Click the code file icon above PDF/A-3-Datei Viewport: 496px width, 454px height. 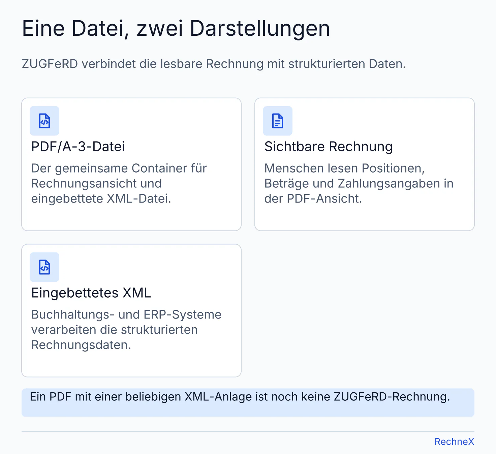[x=44, y=121]
